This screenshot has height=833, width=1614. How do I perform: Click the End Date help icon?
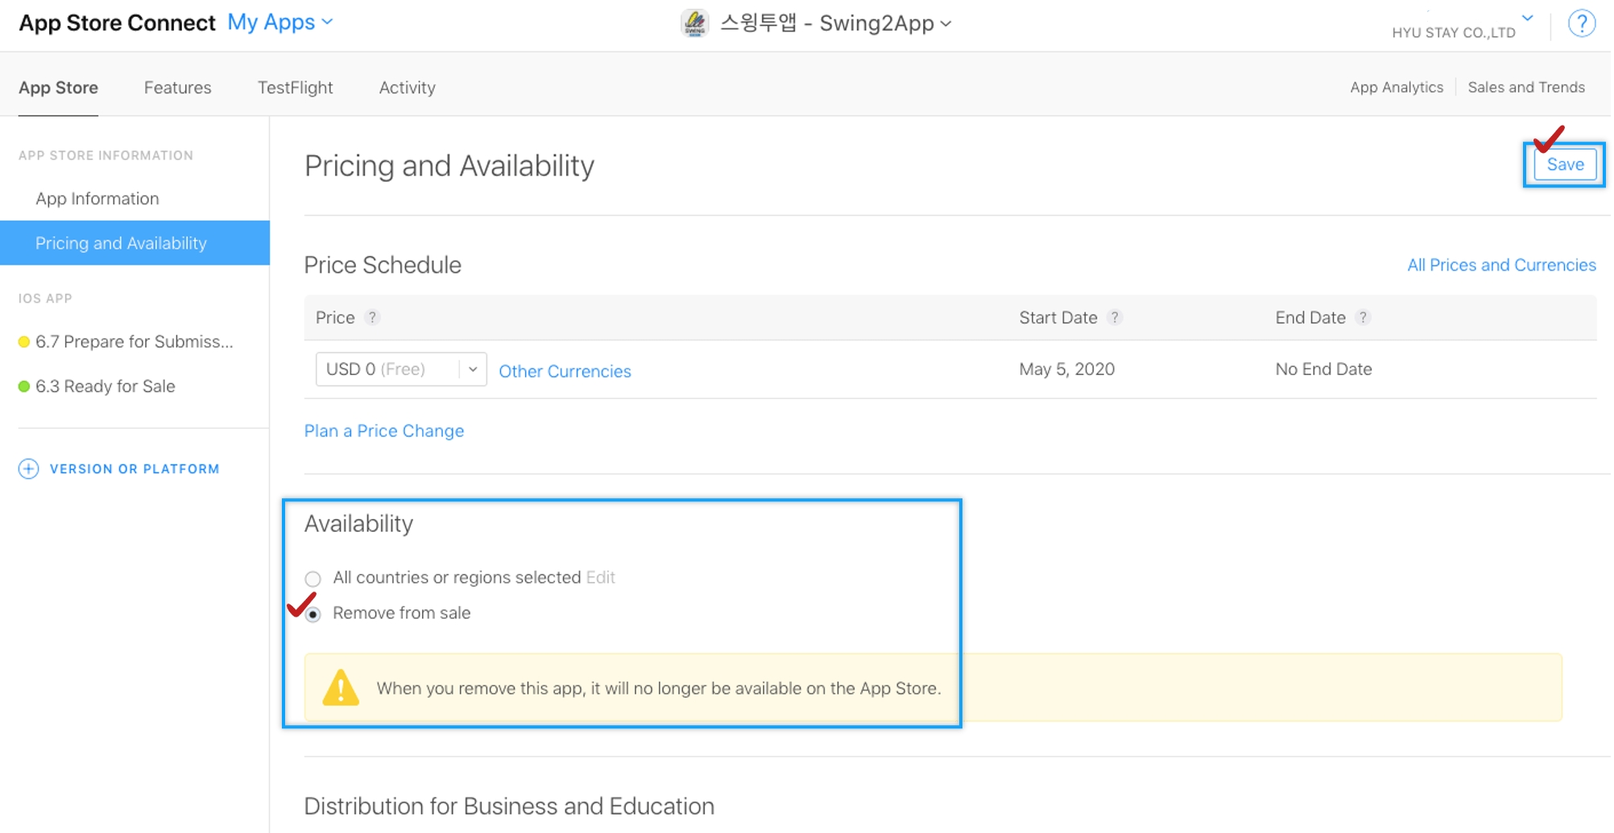(x=1363, y=318)
